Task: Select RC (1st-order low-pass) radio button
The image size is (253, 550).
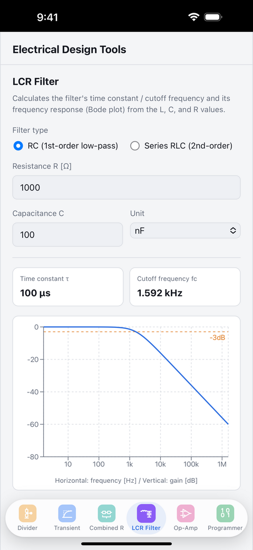Action: [18, 146]
